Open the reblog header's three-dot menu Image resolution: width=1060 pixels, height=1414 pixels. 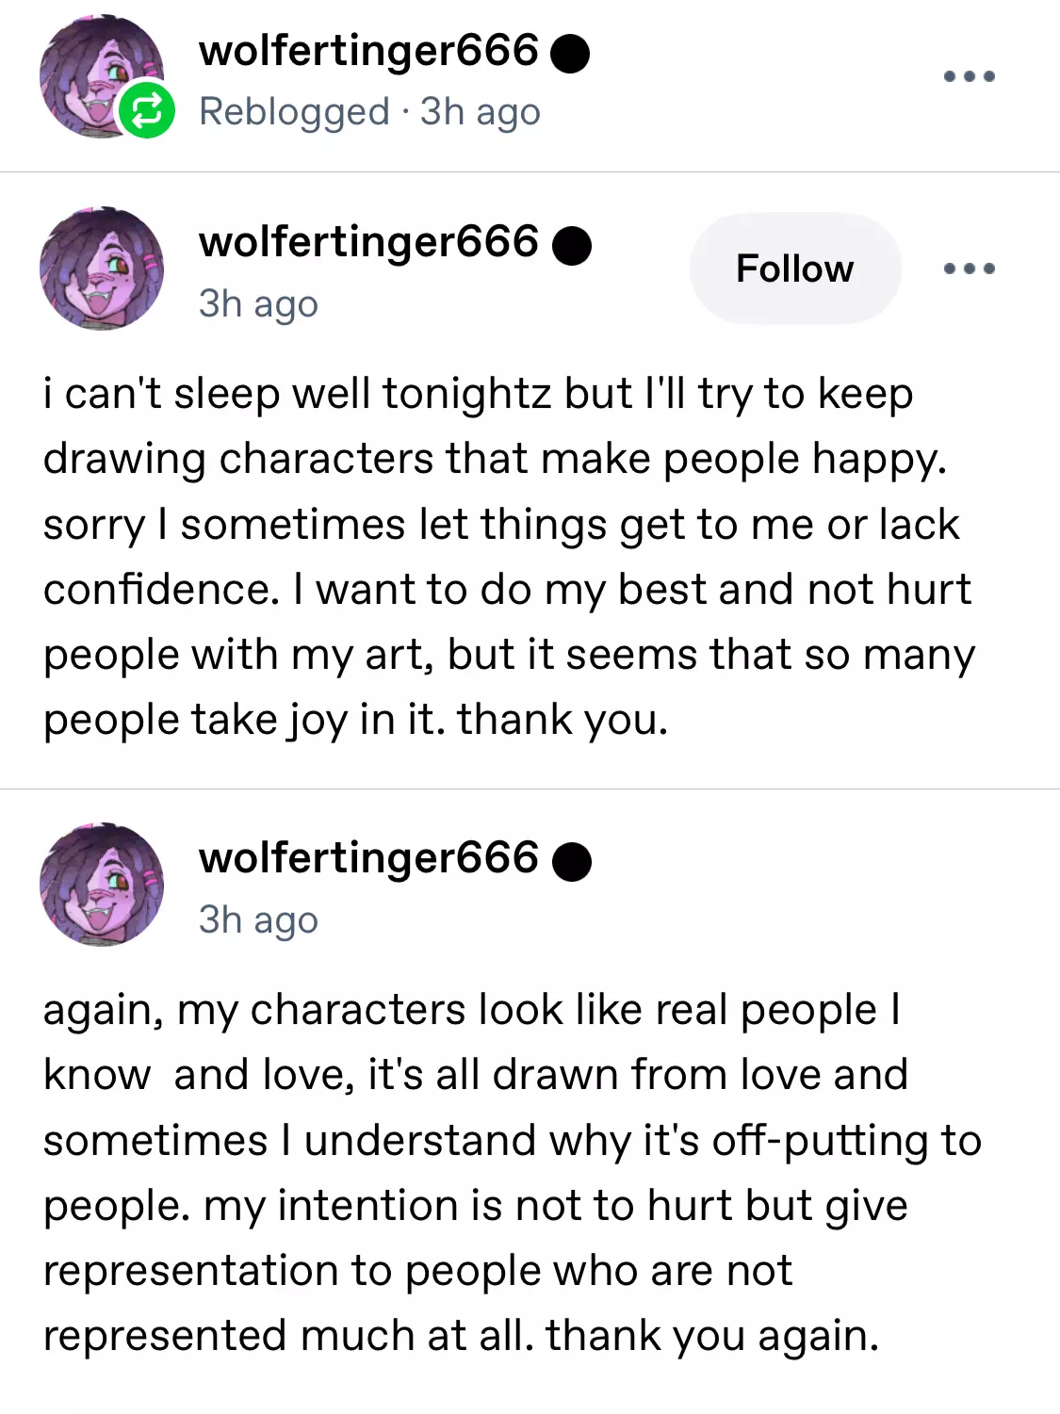tap(970, 76)
